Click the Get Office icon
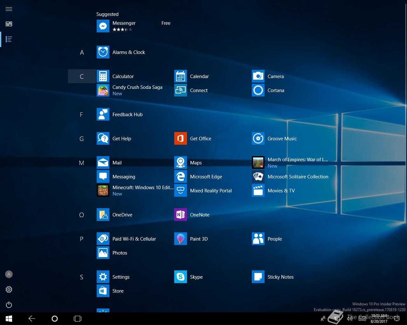This screenshot has height=325, width=407. pyautogui.click(x=181, y=138)
